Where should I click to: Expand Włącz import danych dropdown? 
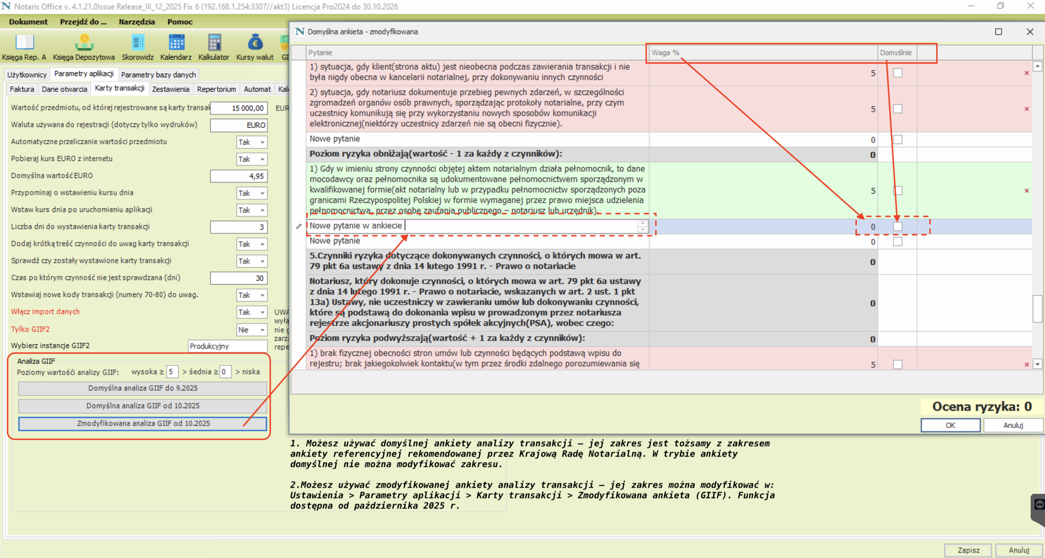(262, 312)
